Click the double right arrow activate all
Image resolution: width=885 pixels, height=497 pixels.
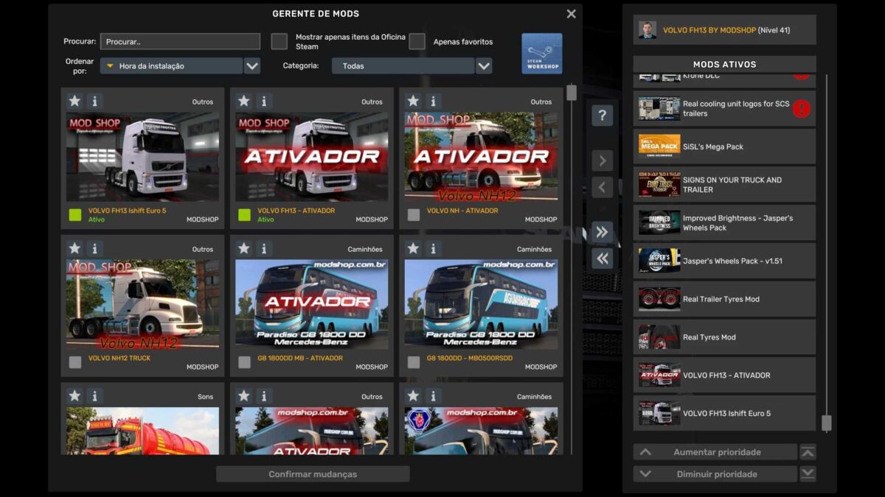[602, 232]
